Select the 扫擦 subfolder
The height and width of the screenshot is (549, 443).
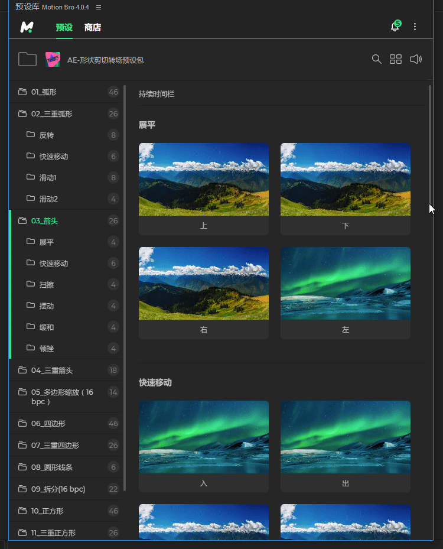[66, 285]
